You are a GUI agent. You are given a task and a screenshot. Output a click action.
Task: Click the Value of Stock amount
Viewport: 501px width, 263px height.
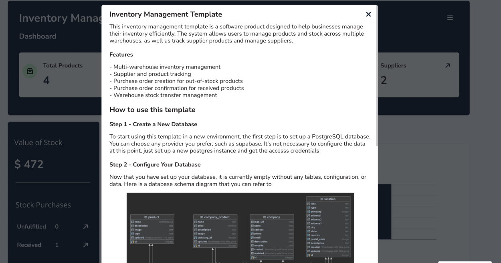point(29,164)
